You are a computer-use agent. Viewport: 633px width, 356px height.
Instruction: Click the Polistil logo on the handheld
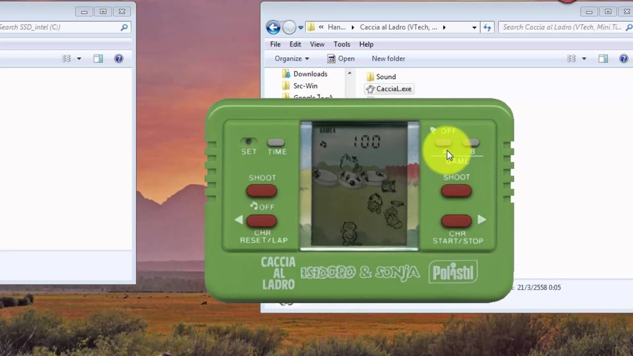point(453,272)
